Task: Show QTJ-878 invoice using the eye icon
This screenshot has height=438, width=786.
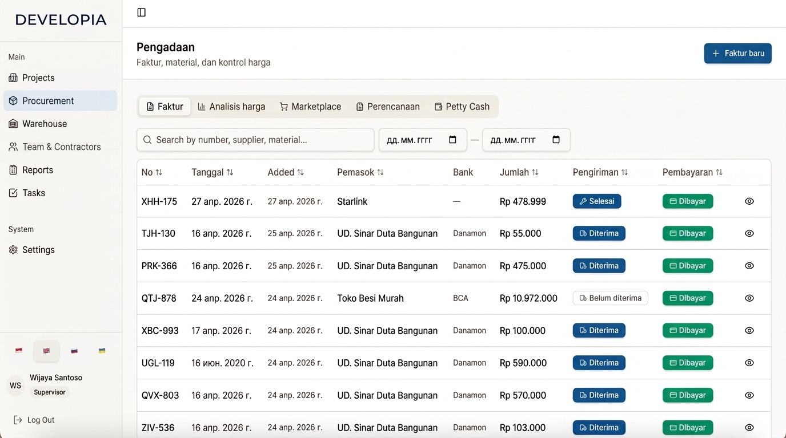Action: [x=749, y=298]
